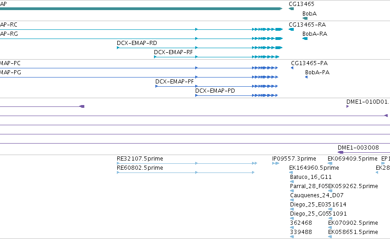
Task: Click the BobA-PA protein arrow glyph
Action: click(x=307, y=77)
